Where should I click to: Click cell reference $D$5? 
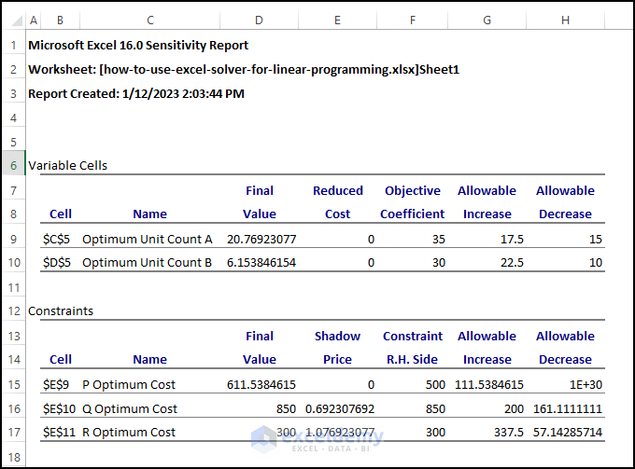pyautogui.click(x=57, y=262)
